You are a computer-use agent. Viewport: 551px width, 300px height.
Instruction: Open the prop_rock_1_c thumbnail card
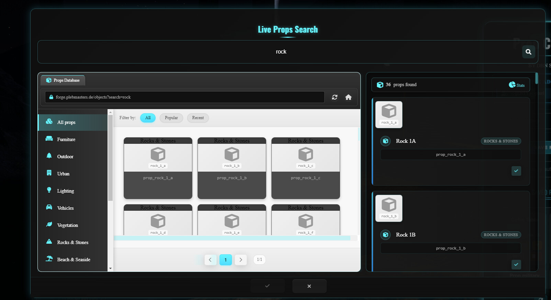tap(305, 168)
